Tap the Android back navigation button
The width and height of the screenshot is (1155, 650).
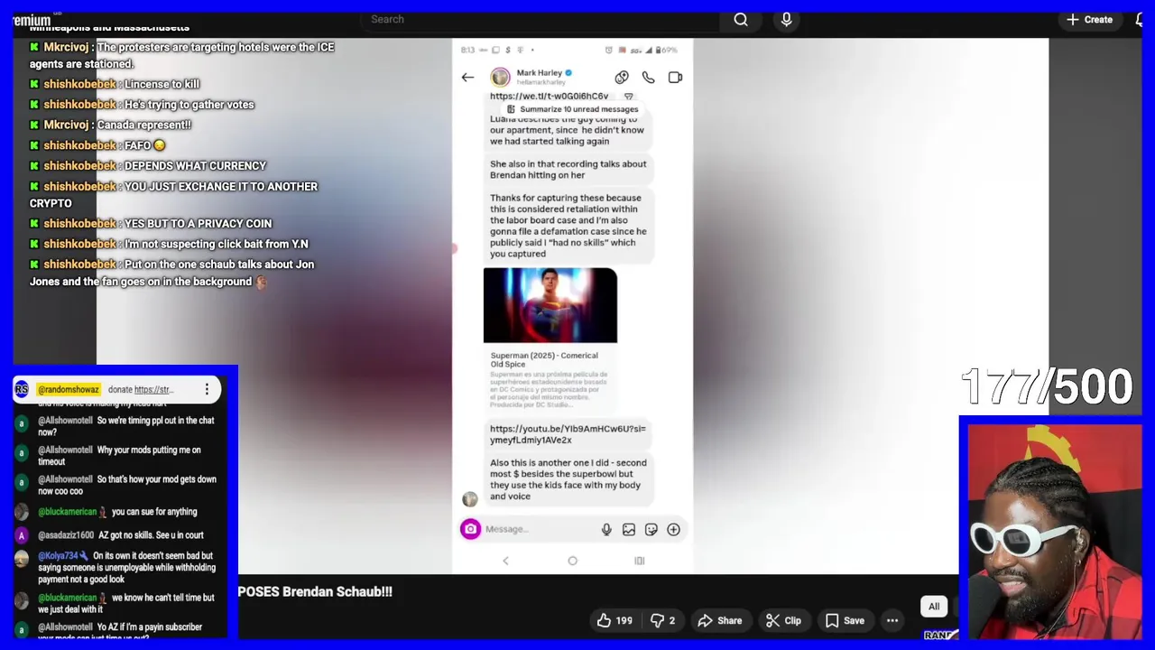coord(505,561)
